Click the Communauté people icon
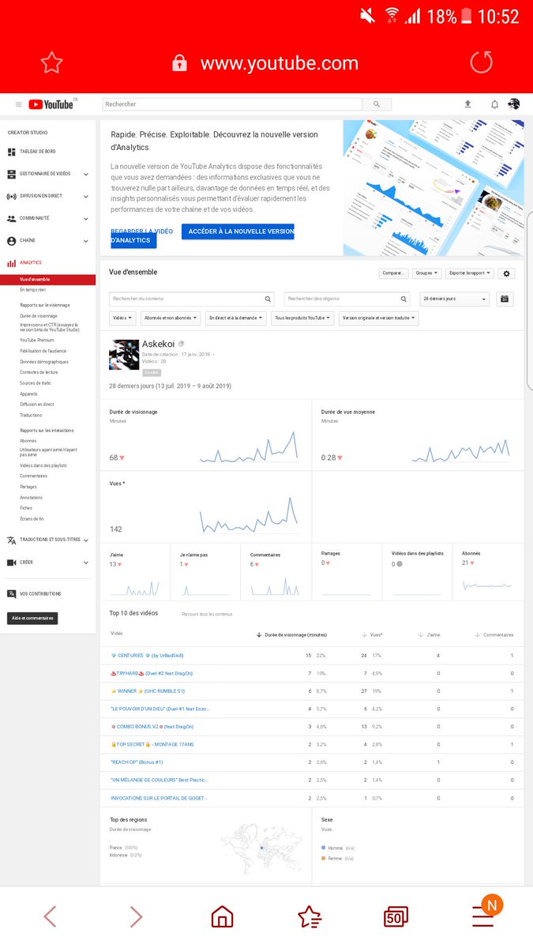Viewport: 533px width, 948px height. click(12, 218)
